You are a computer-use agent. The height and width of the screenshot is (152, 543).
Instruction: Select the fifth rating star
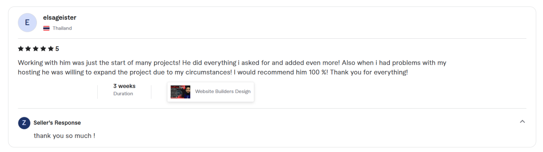coord(51,48)
